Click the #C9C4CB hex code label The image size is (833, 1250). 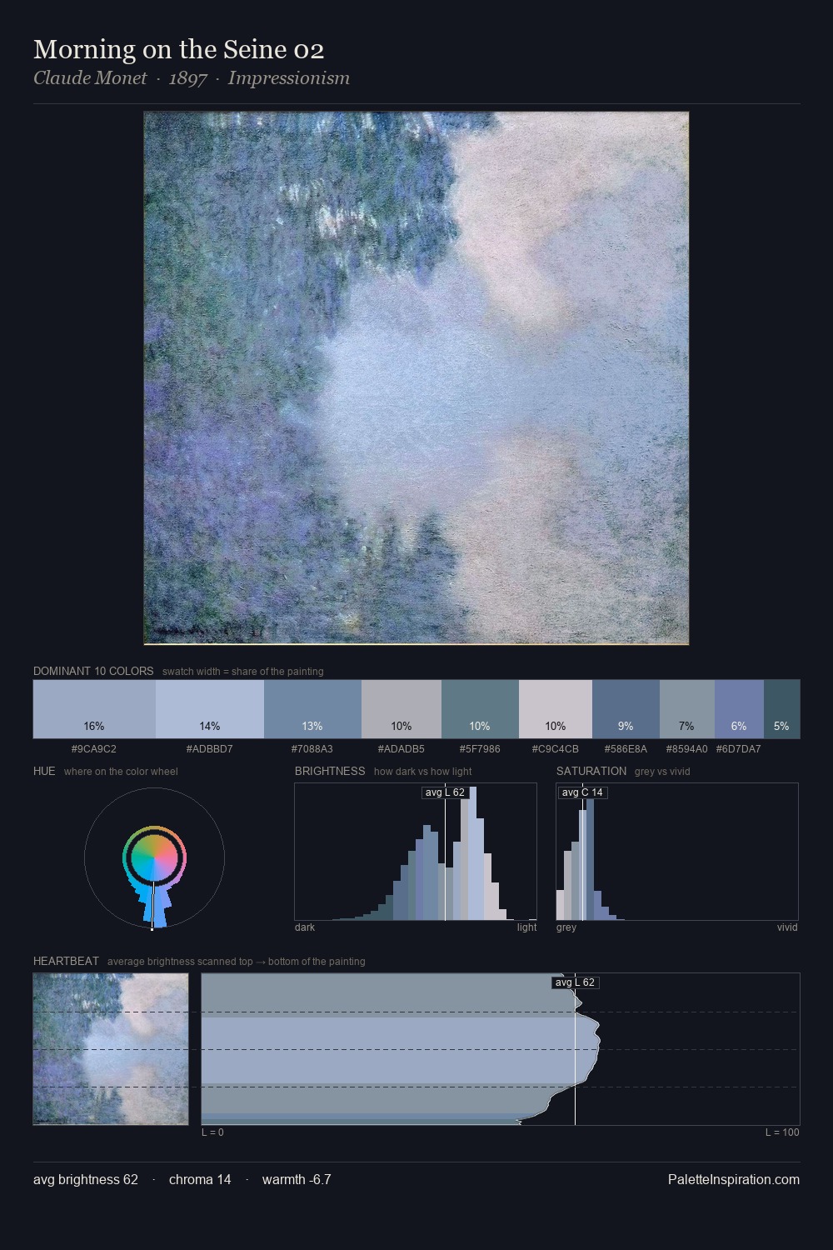tap(556, 749)
